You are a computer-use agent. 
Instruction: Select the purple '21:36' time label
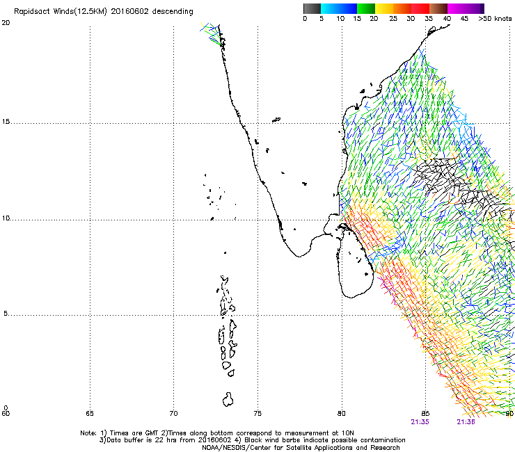(466, 422)
